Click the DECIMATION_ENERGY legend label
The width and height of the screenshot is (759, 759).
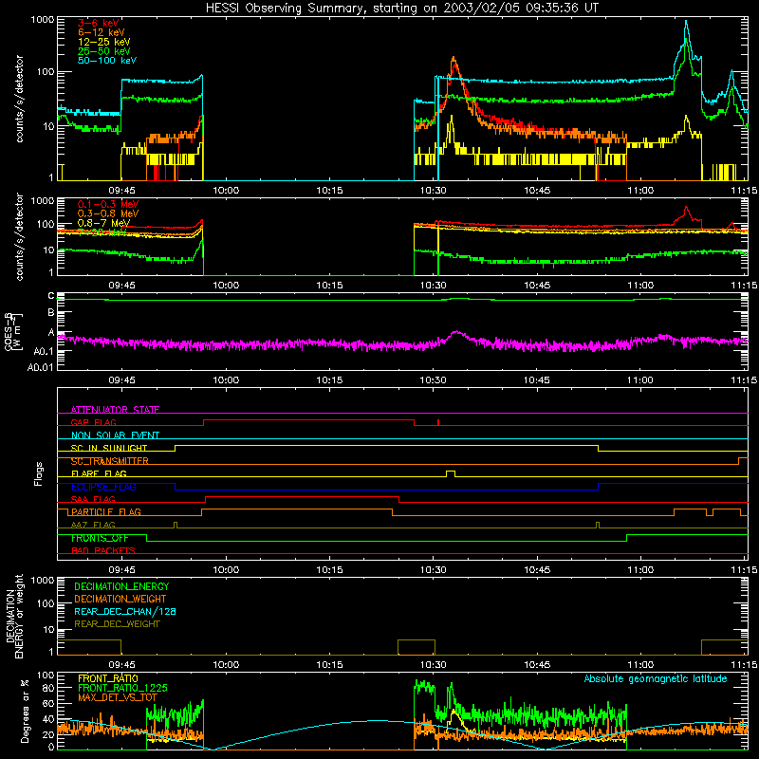tap(121, 586)
